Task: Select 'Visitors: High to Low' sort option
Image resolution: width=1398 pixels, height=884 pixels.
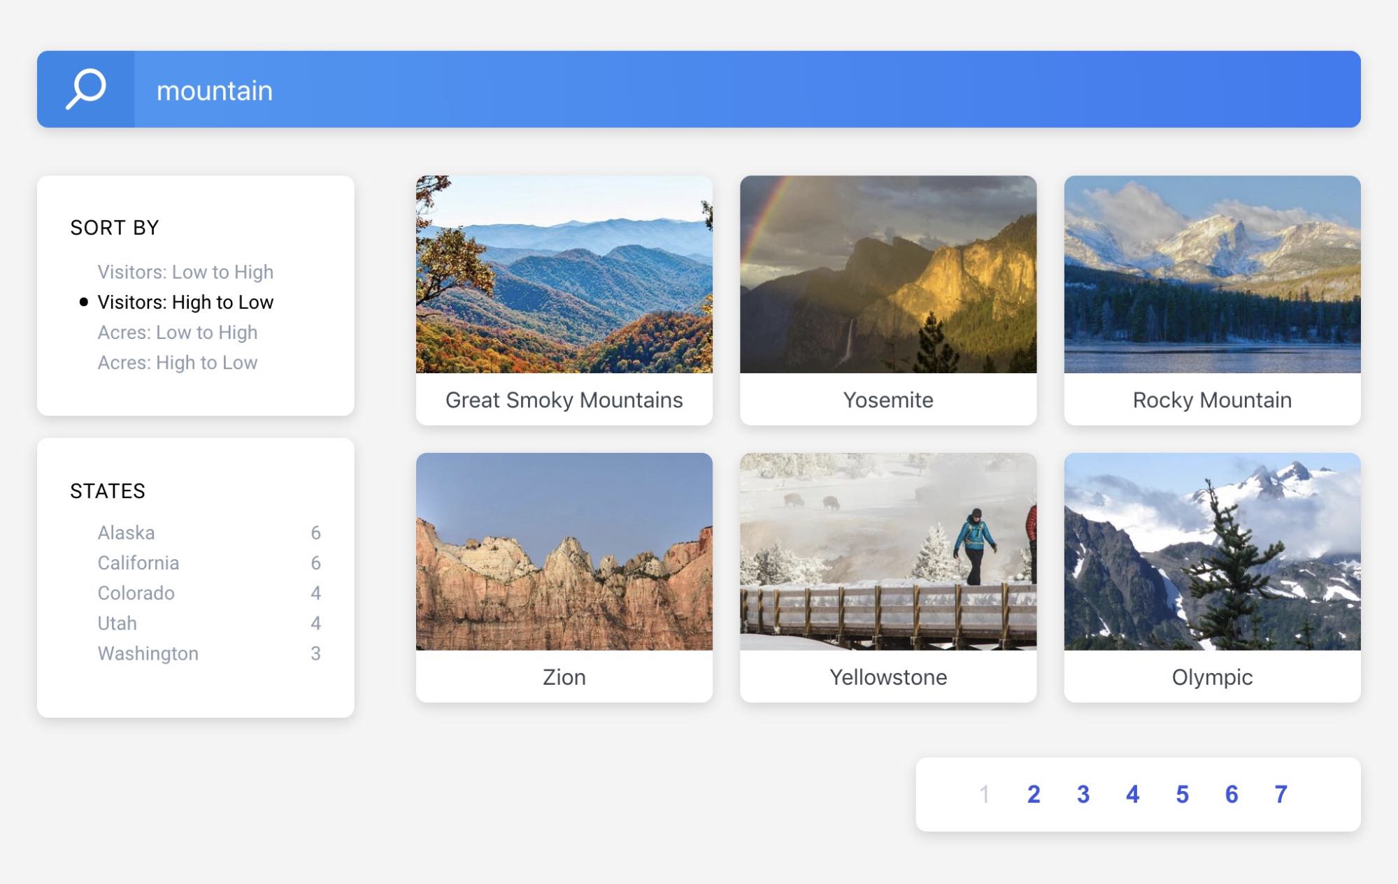Action: (185, 301)
